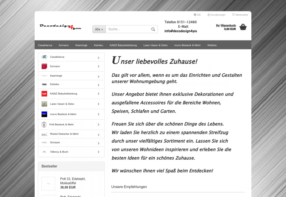This screenshot has height=197, width=286.
Task: Click the Lawo Vasen brand thumbnail icon
Action: pos(44,104)
